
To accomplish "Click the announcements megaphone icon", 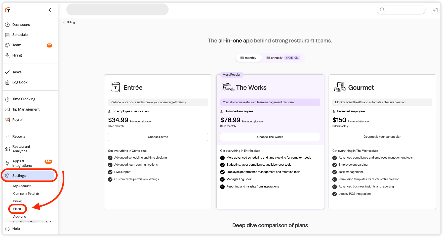I will tap(435, 10).
